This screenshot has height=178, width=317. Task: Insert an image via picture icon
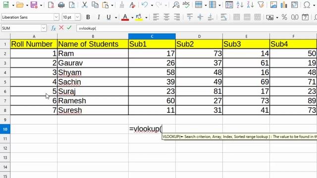point(273,4)
